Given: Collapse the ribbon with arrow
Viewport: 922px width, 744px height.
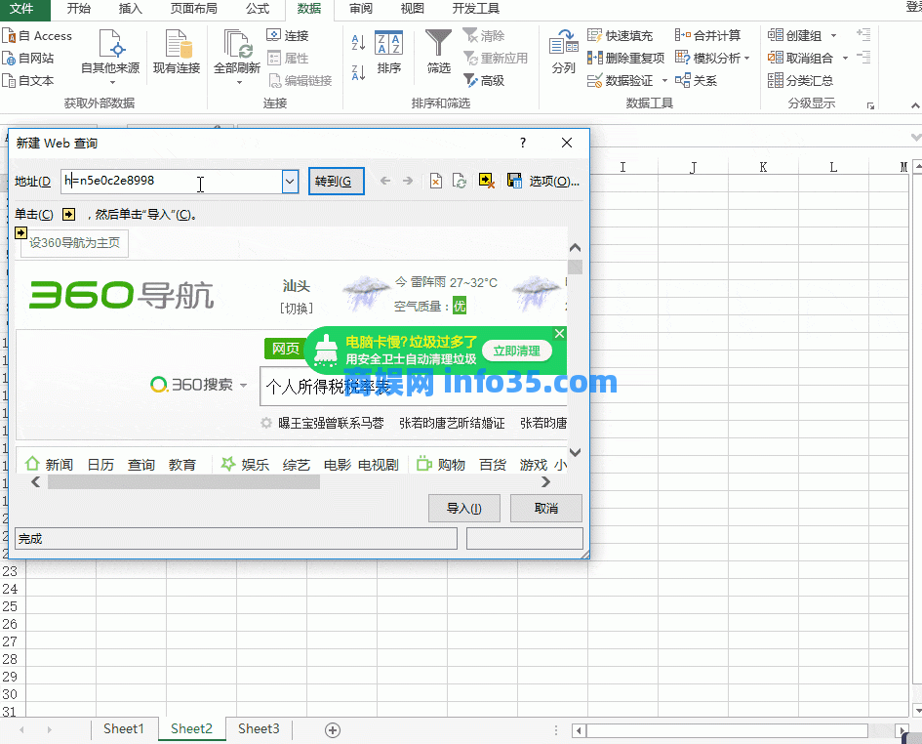Looking at the screenshot, I should [915, 106].
